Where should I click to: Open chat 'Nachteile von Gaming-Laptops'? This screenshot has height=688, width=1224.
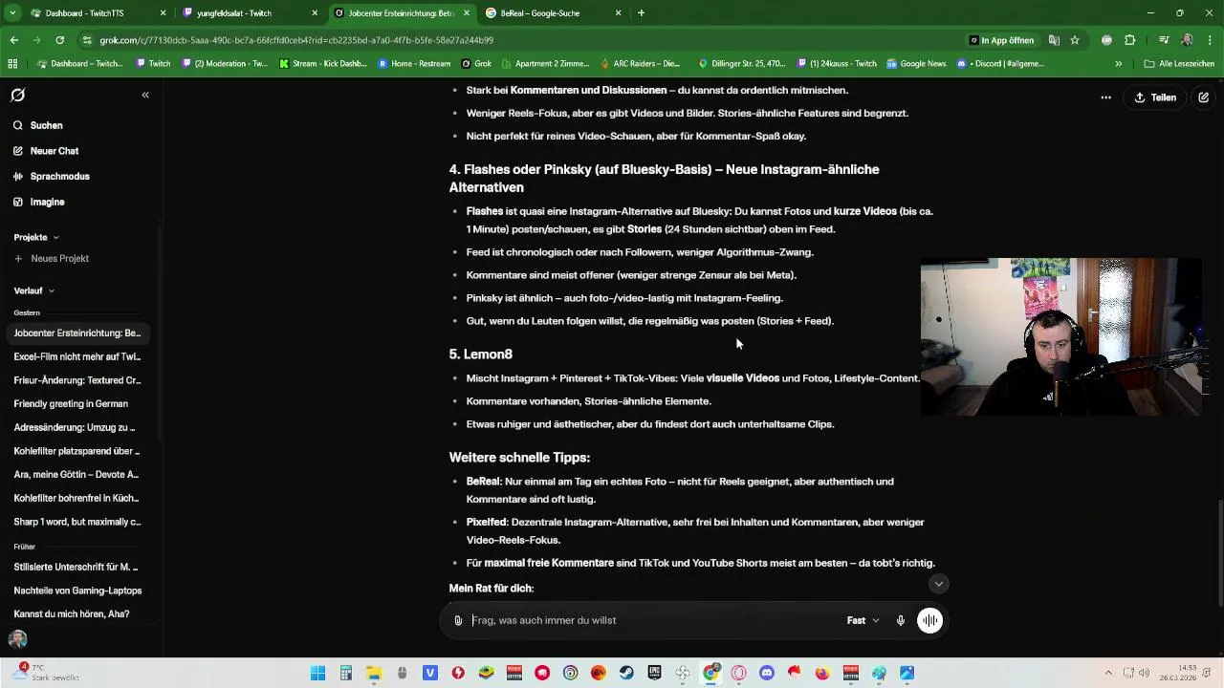77,591
